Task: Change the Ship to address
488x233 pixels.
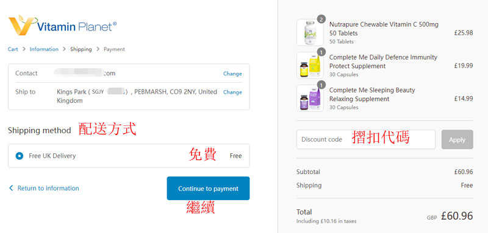Action: click(232, 92)
